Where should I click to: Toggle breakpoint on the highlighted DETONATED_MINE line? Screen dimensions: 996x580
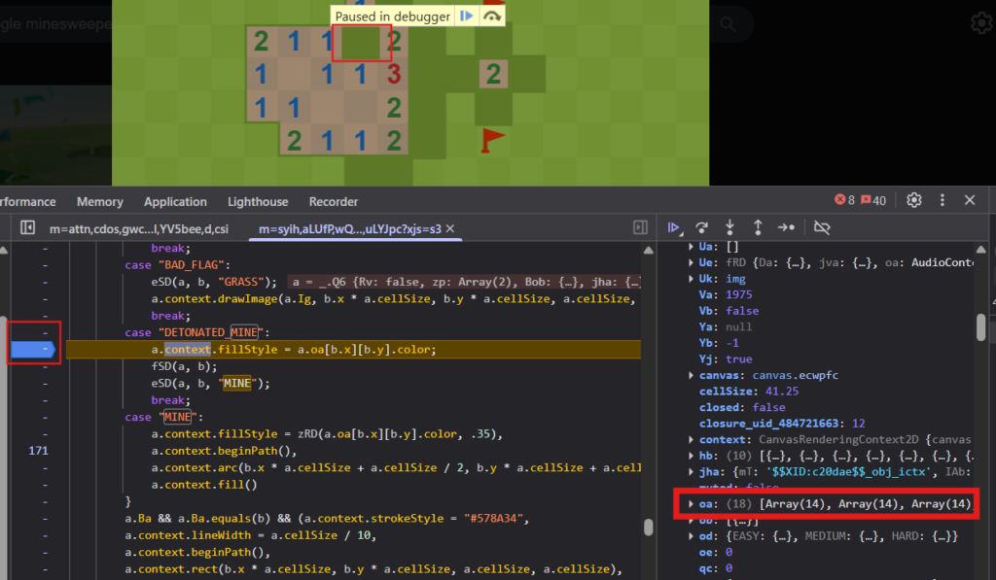click(x=32, y=350)
